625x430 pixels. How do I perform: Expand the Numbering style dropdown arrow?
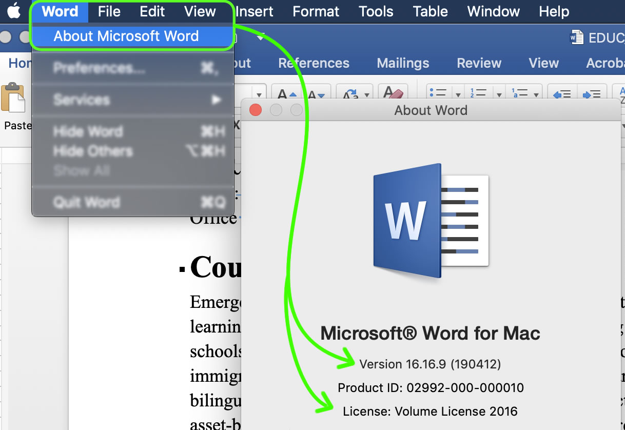tap(498, 95)
